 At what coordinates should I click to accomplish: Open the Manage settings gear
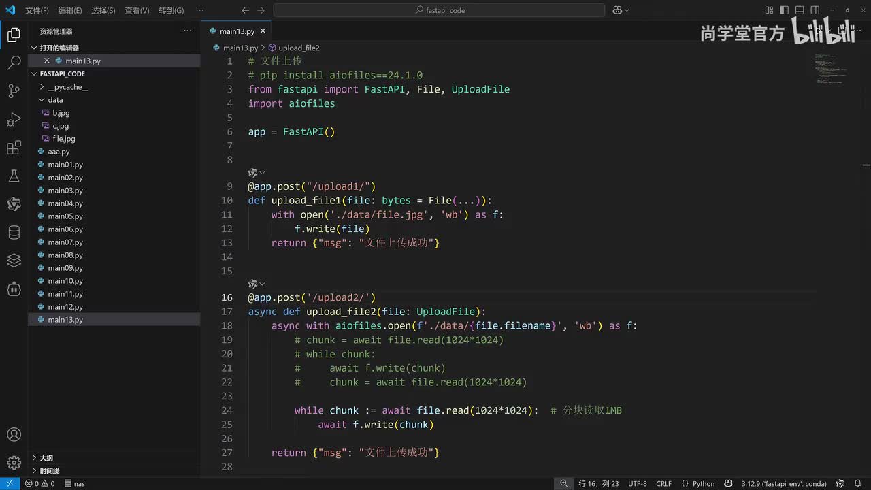pos(14,463)
